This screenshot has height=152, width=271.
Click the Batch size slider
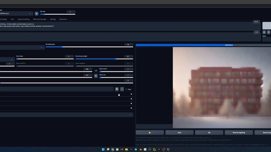point(116,78)
